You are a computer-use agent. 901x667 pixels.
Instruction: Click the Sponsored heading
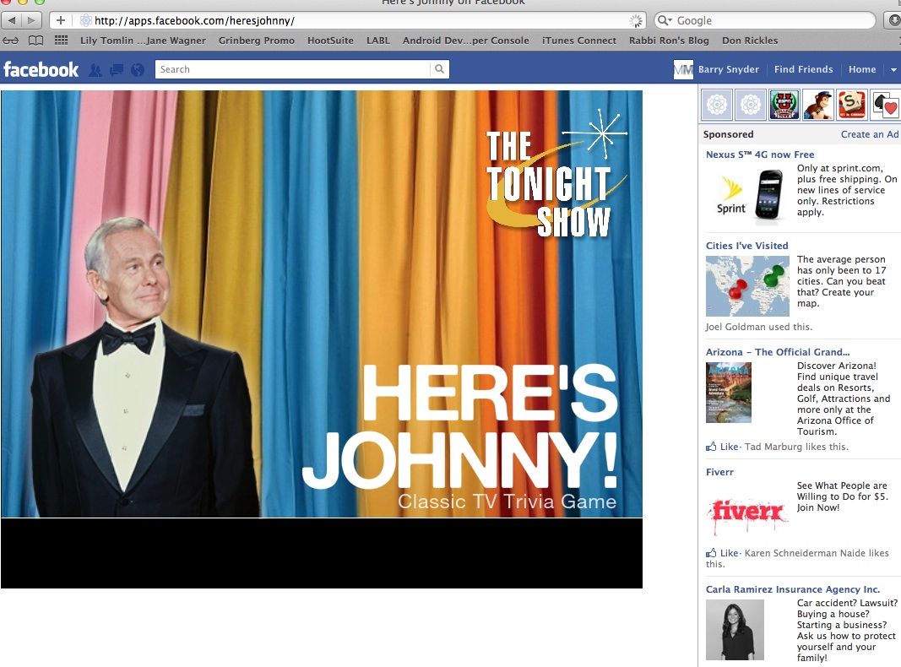728,134
